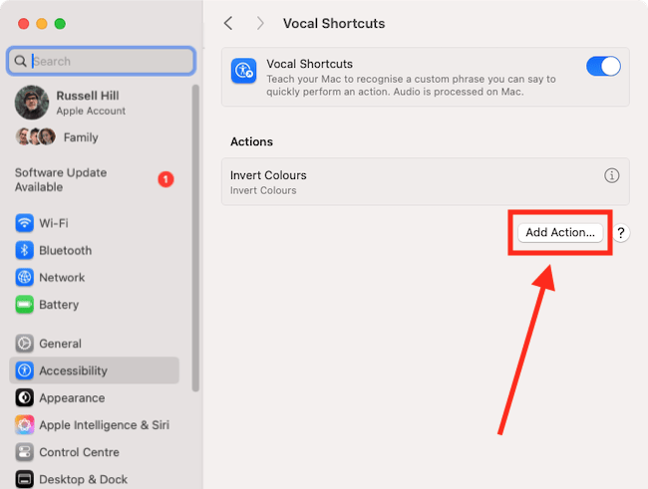
Task: Select the Network globe icon
Action: (25, 277)
